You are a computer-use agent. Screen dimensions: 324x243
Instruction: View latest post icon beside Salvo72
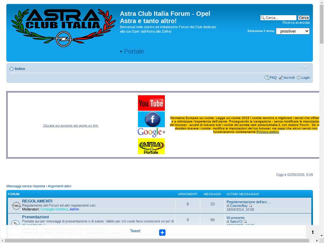(245, 221)
